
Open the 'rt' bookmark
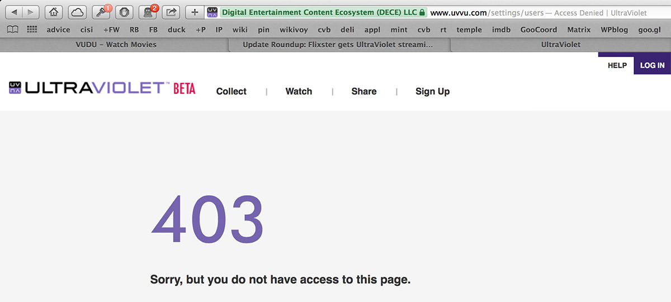pos(443,30)
